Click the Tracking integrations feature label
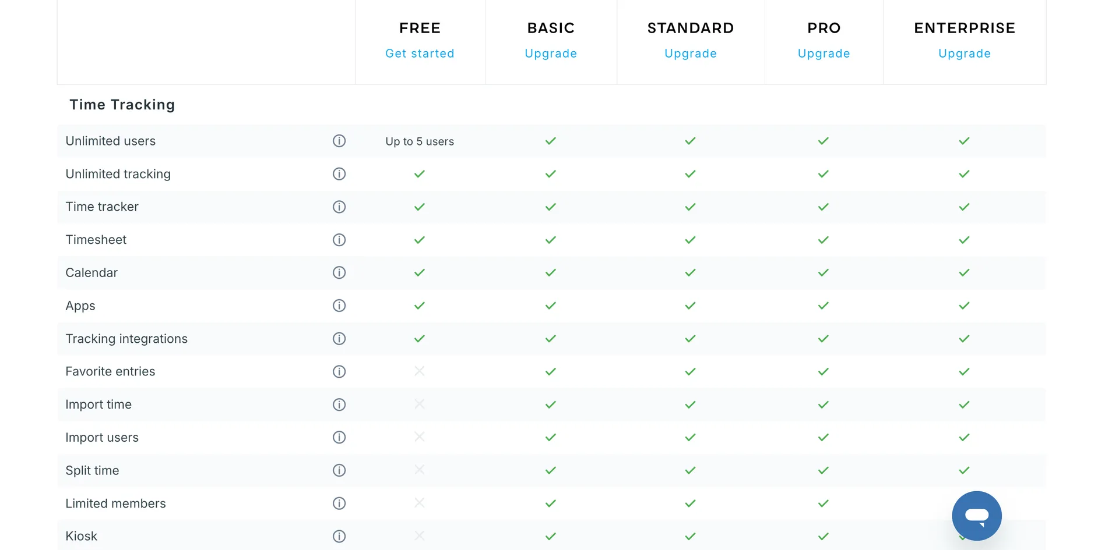Viewport: 1119px width, 550px height. point(126,339)
